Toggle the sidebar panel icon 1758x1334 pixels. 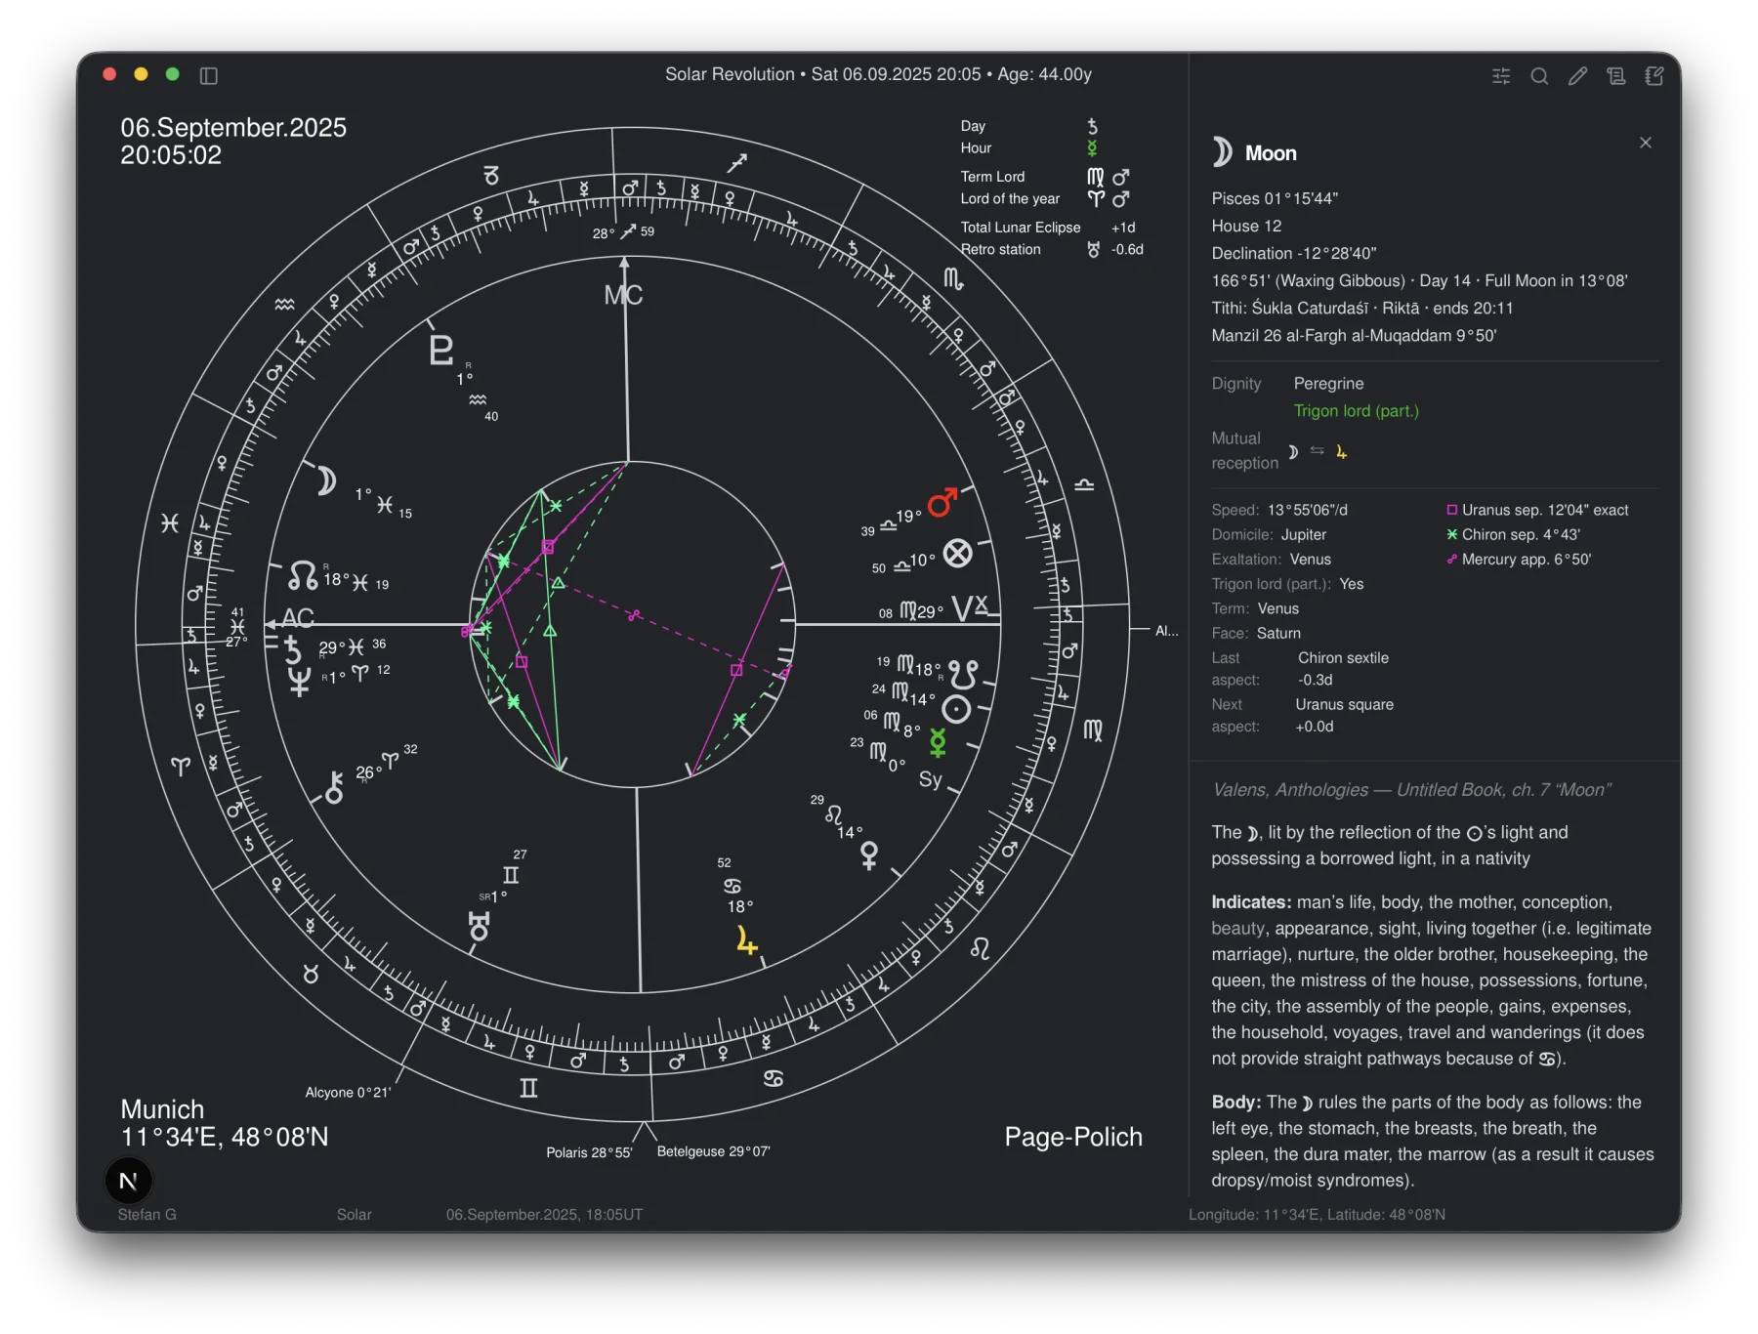click(208, 75)
